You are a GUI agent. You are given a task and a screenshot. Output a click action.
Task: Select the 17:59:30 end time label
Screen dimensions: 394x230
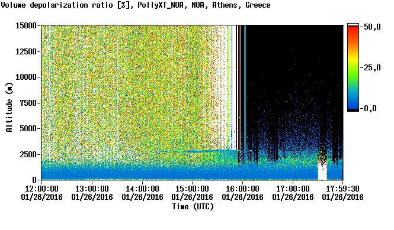(x=342, y=189)
